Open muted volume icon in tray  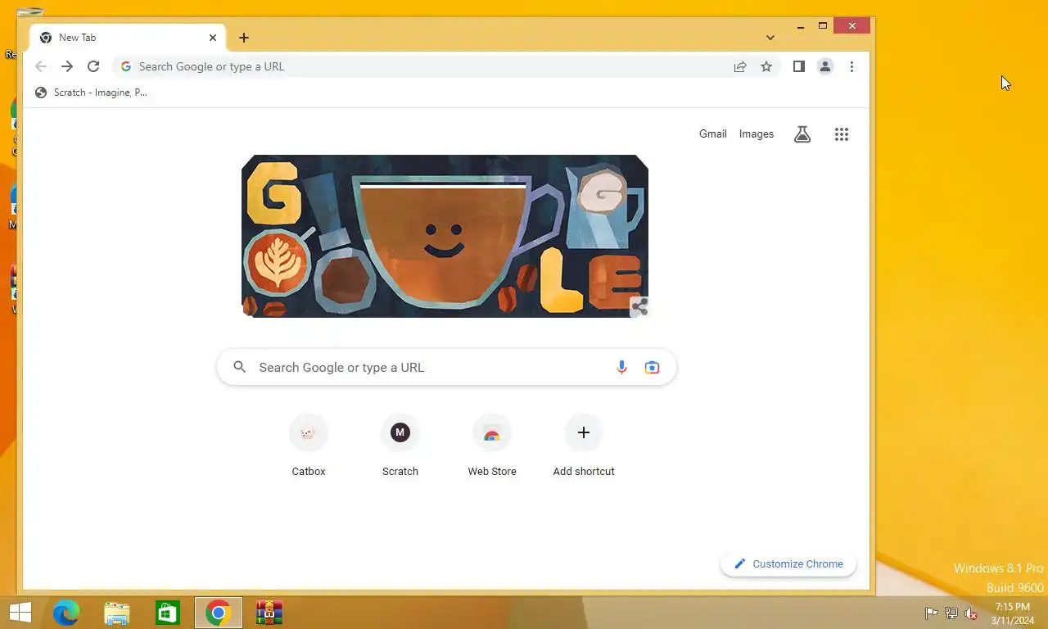point(971,613)
